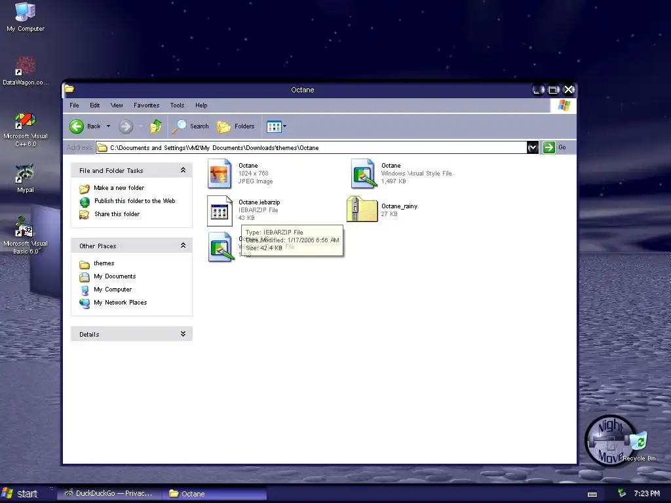The image size is (671, 503).
Task: Click the greyed Forward arrow button
Action: [126, 126]
